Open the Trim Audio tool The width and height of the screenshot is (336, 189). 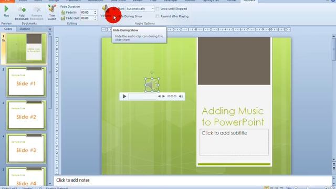pyautogui.click(x=52, y=13)
